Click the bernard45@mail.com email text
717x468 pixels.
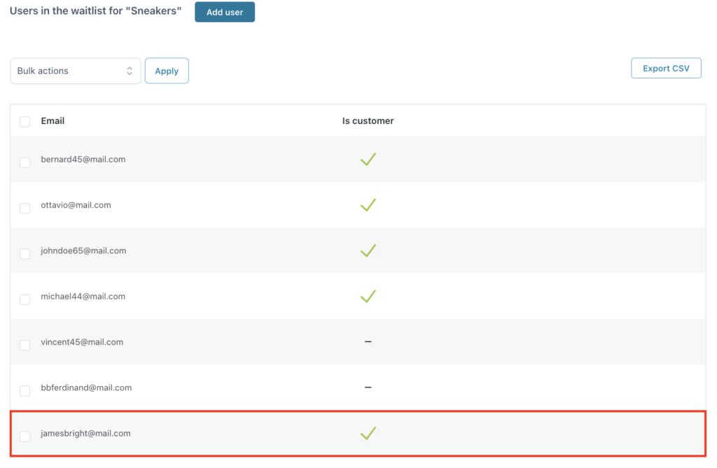(83, 159)
